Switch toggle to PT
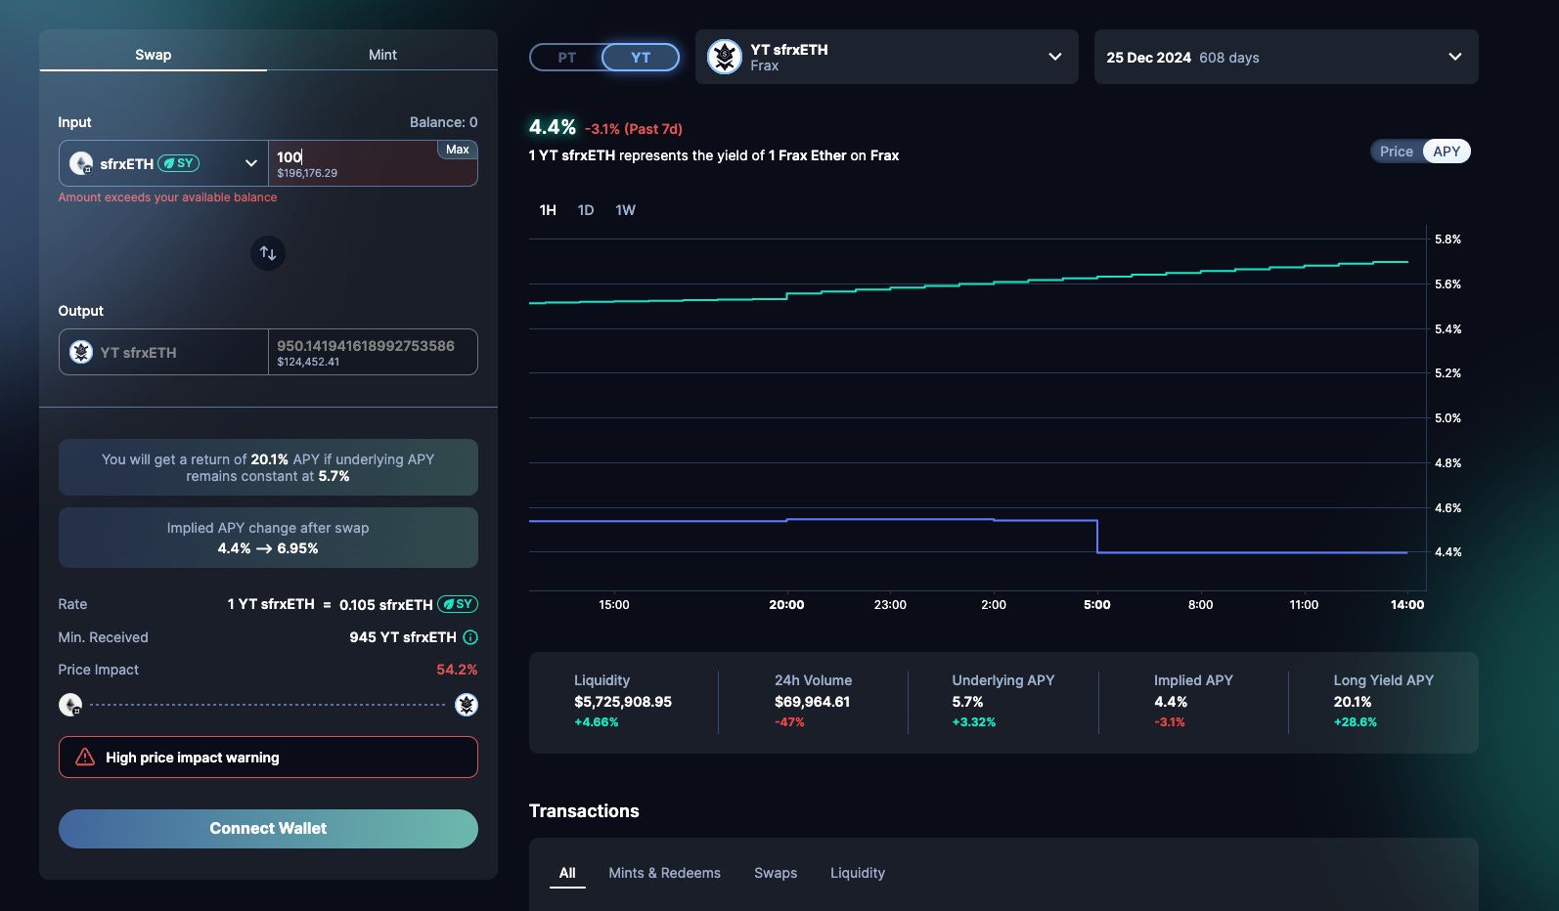Image resolution: width=1559 pixels, height=911 pixels. [x=566, y=58]
